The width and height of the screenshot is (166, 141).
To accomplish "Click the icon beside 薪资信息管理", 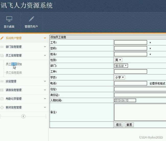I will (2, 108).
